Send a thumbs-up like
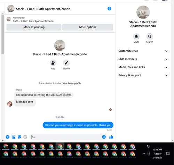 coord(111,137)
